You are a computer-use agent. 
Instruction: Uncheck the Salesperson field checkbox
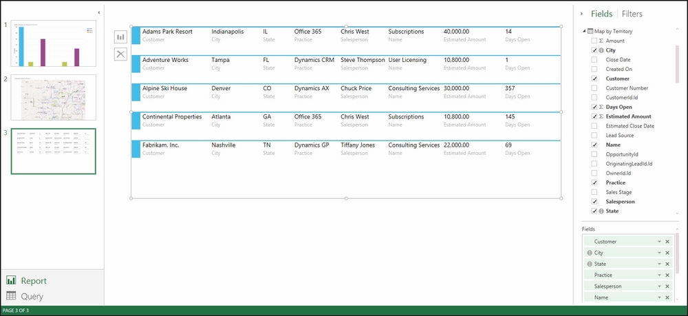pos(594,202)
